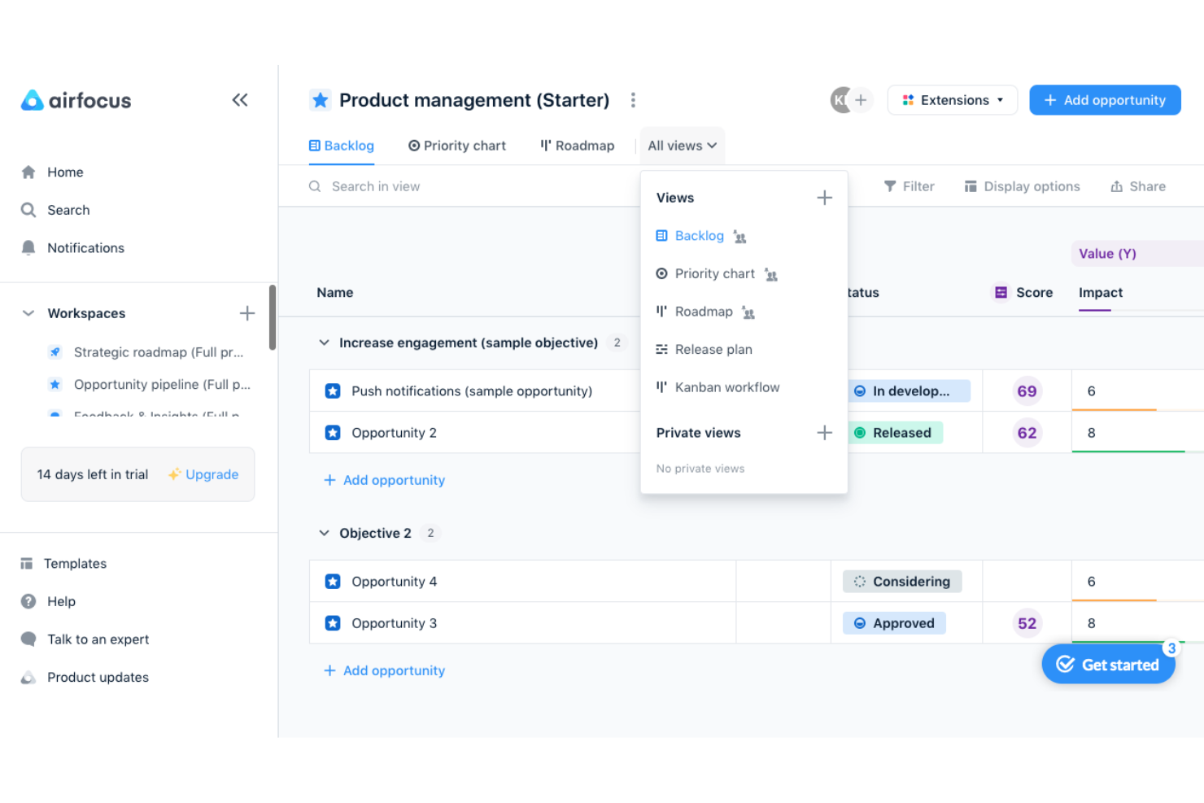Change the Released status
The height and width of the screenshot is (803, 1204).
(895, 433)
